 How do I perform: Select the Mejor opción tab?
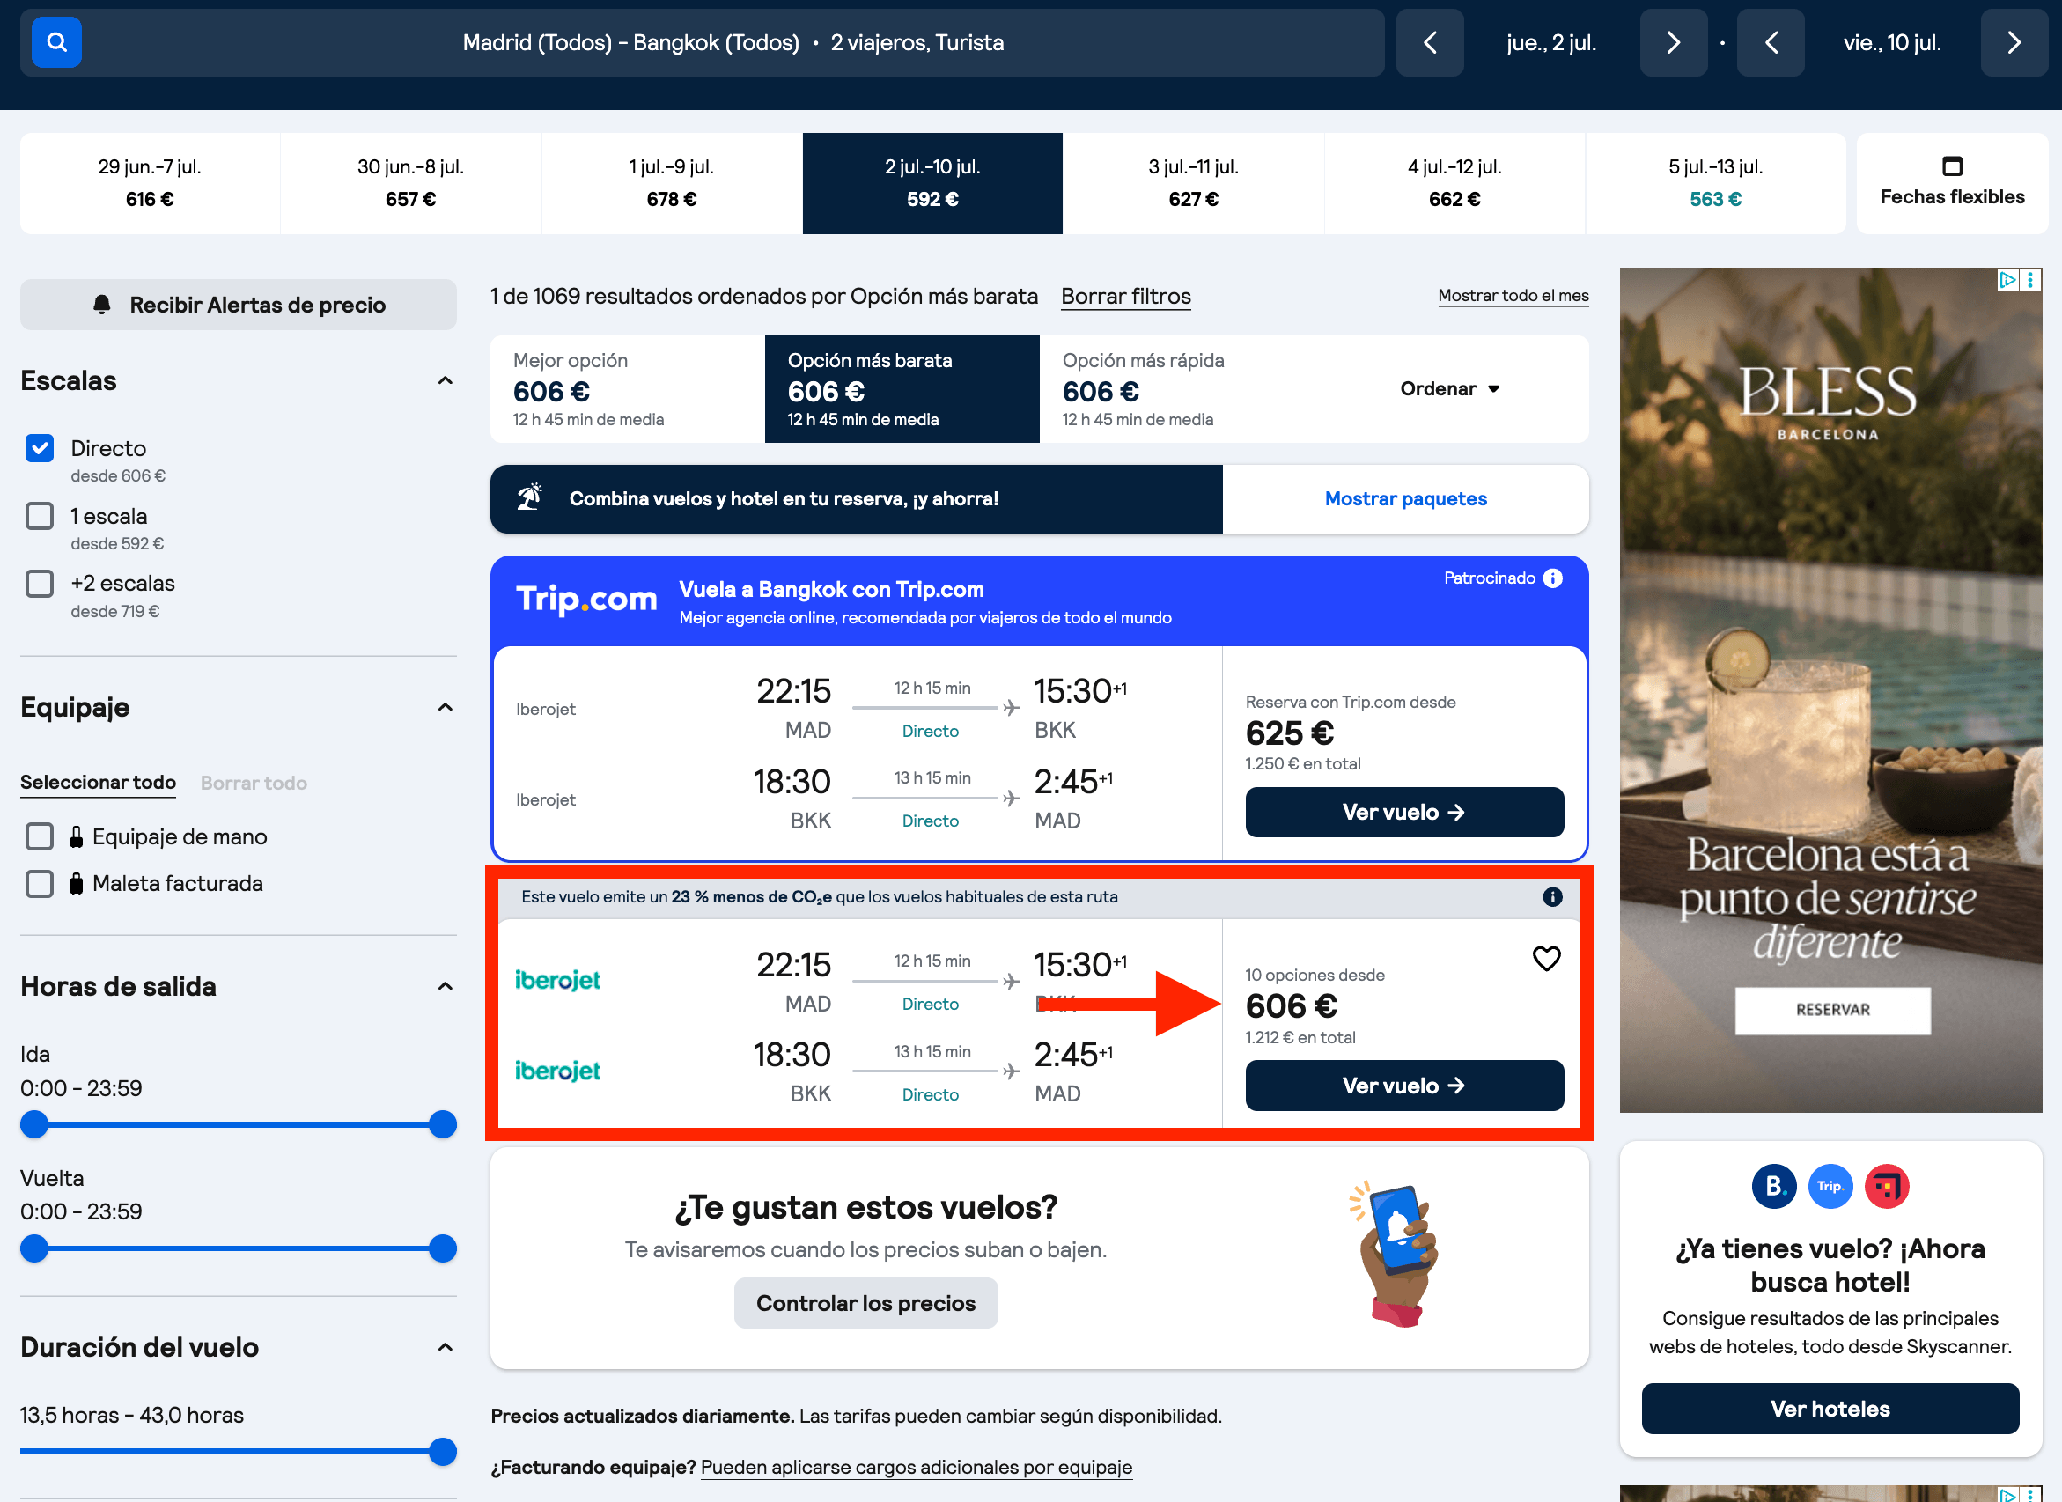[628, 389]
